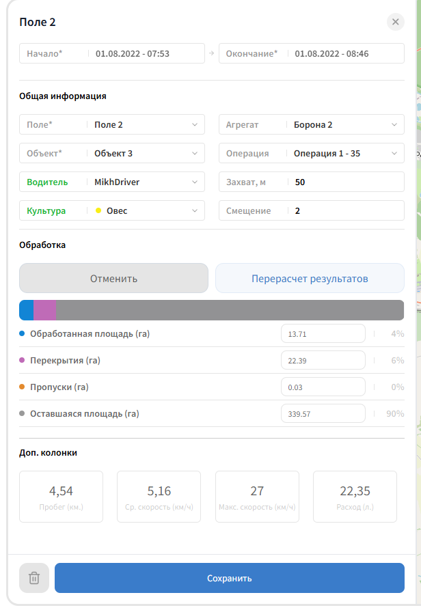Click the Оставшаяся площадь (га) label
Viewport: 421px width, 608px height.
85,414
